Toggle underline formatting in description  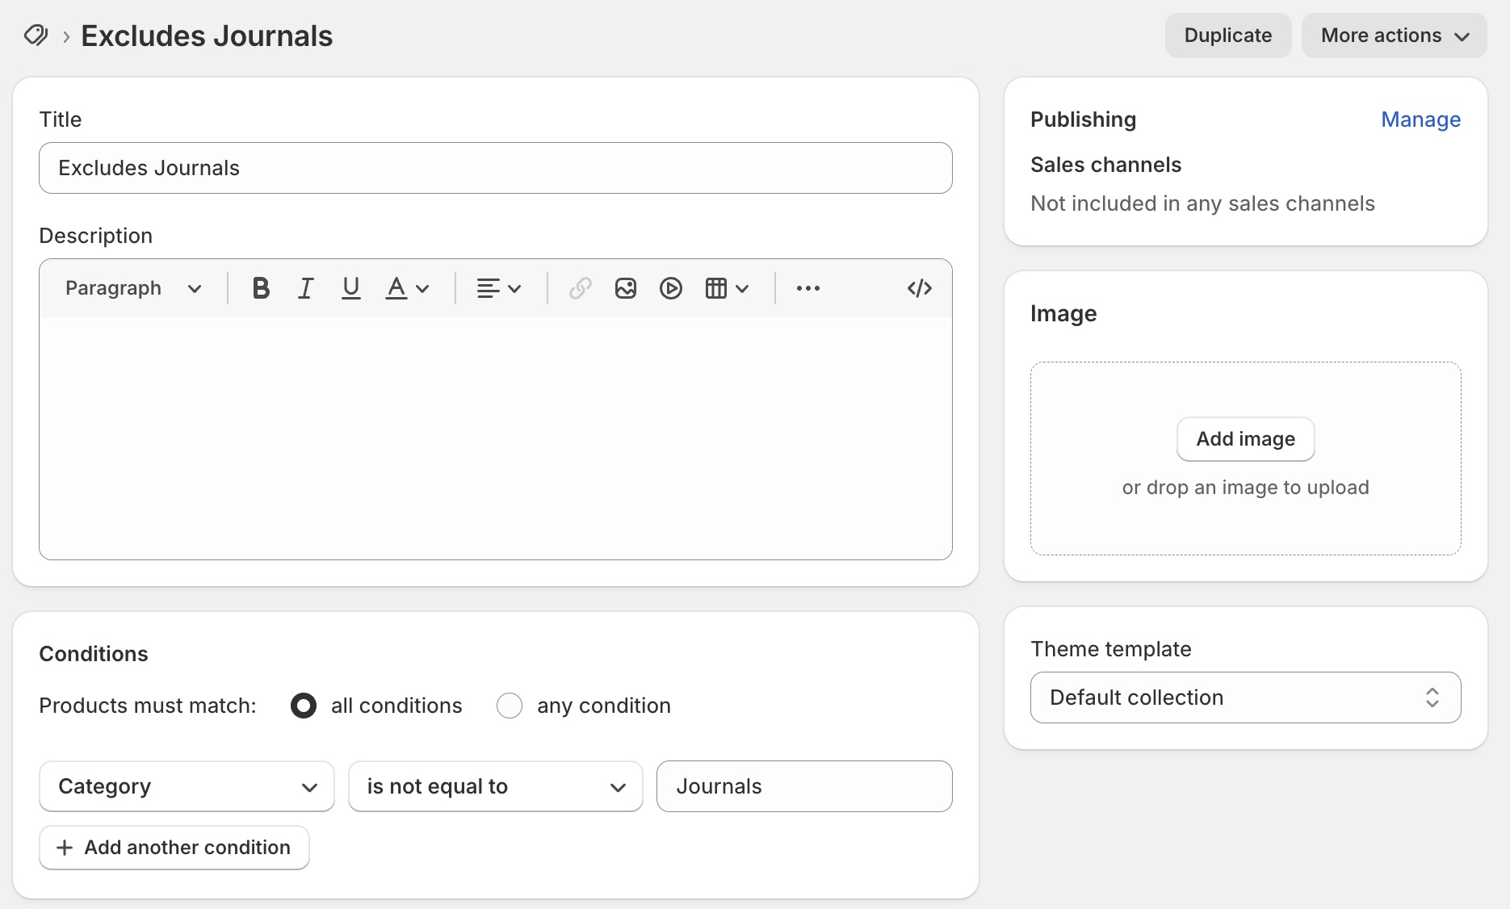350,288
